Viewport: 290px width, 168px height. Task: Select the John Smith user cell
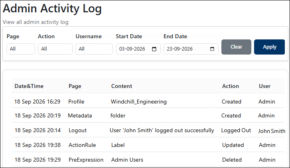(x=272, y=131)
